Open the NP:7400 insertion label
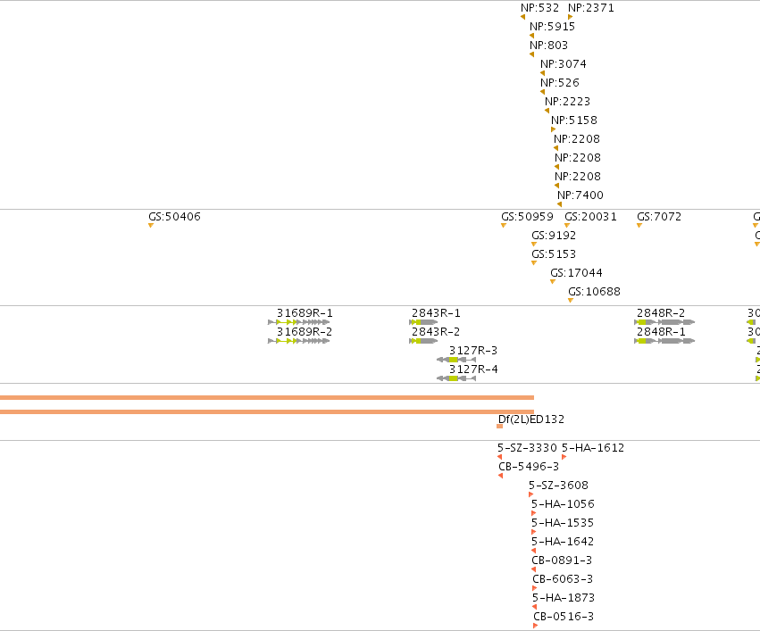The height and width of the screenshot is (631, 760). coord(580,195)
